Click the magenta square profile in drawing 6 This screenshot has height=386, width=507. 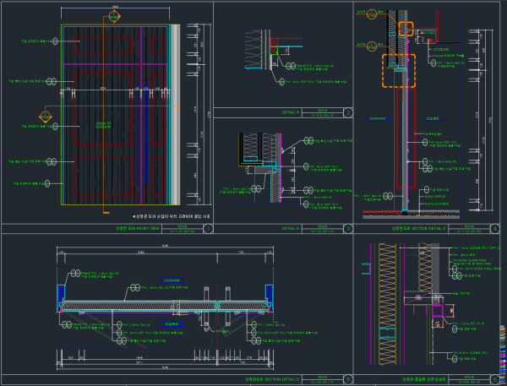point(437,311)
